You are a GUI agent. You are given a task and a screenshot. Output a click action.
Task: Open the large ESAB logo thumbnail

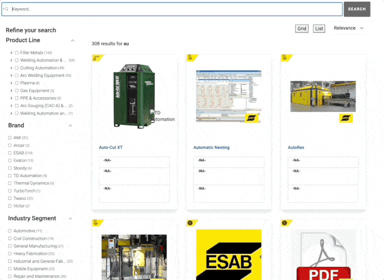pos(229,255)
